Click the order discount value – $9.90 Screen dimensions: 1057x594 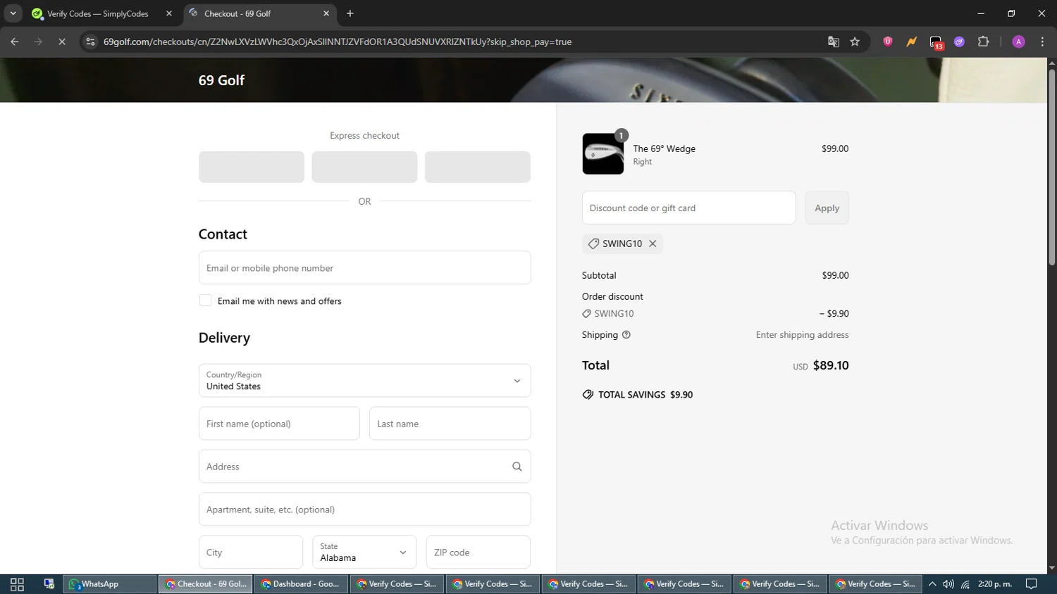tap(834, 314)
